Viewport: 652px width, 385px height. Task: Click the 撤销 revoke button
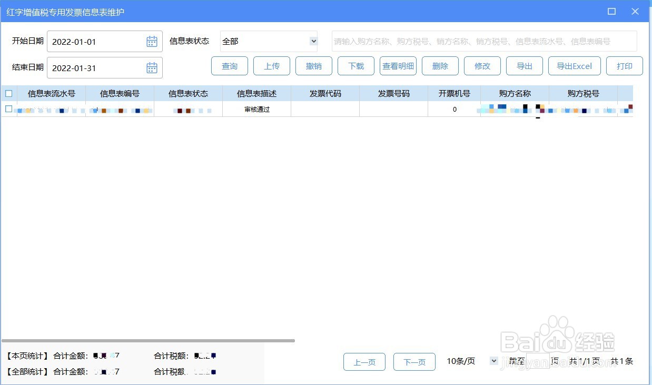point(314,66)
